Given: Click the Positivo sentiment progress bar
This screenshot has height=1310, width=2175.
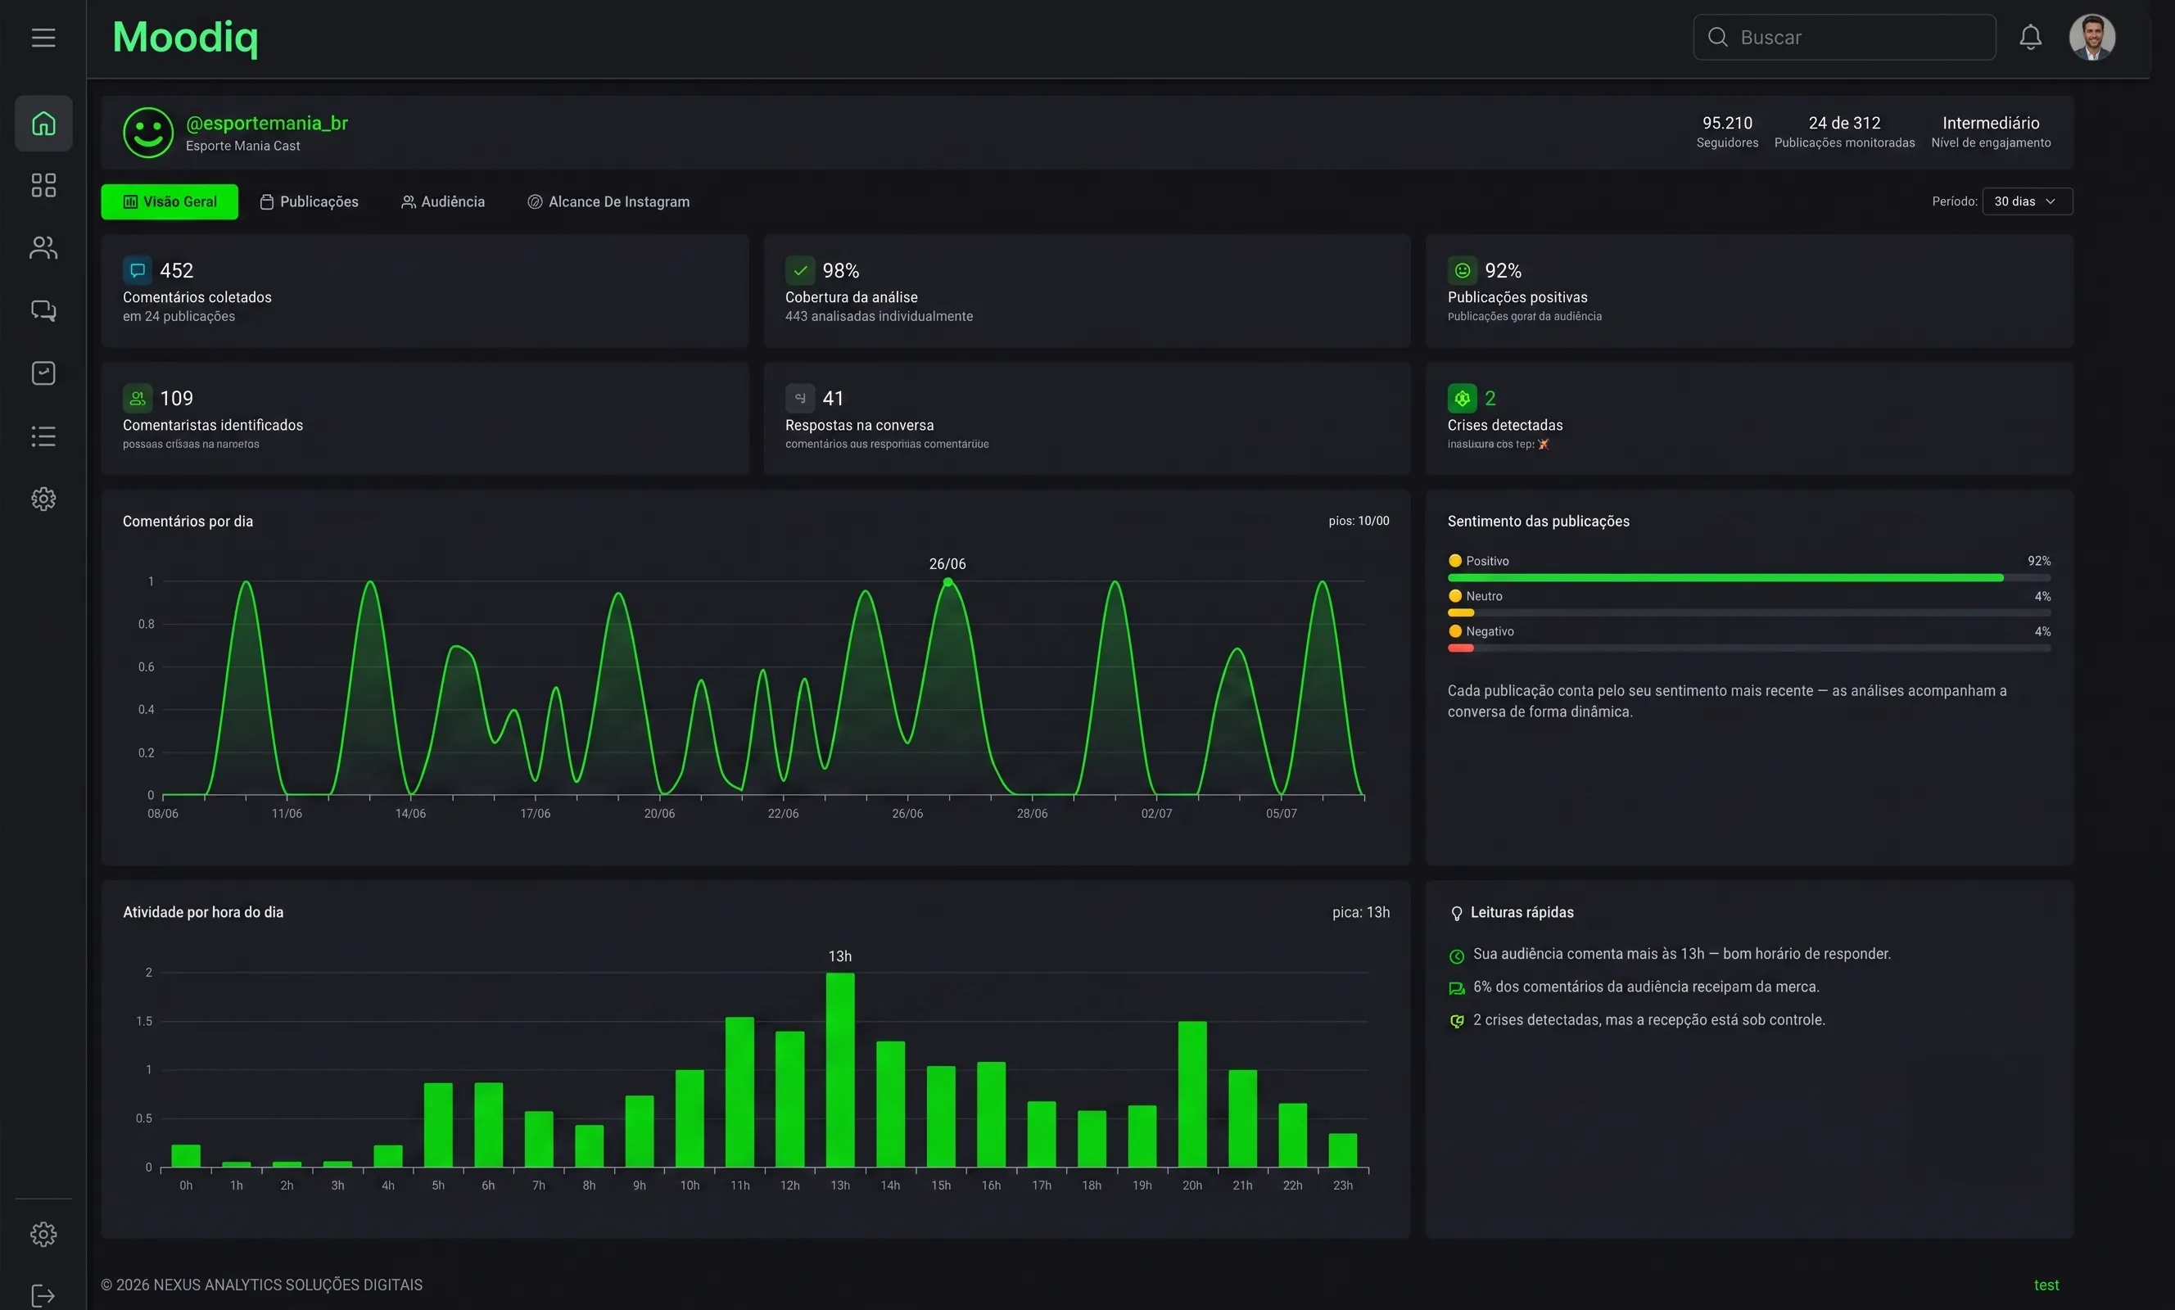Looking at the screenshot, I should 1748,577.
